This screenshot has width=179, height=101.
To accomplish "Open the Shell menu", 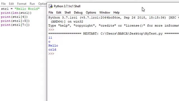I will coord(68,12).
